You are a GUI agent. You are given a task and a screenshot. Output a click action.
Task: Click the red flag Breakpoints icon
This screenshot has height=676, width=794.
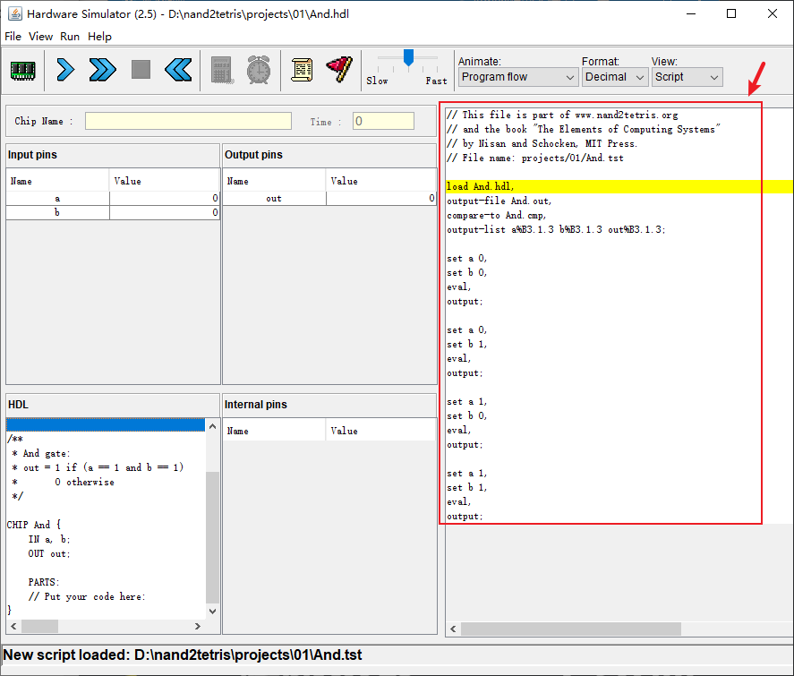pyautogui.click(x=339, y=69)
